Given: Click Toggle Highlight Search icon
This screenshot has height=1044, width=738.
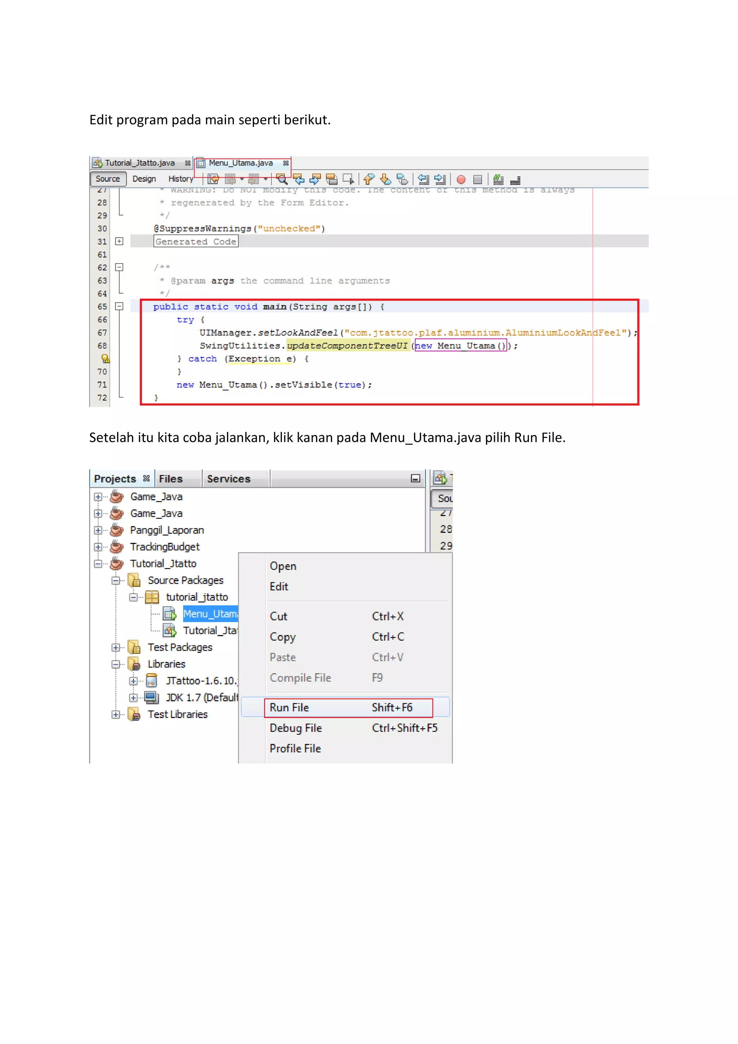Looking at the screenshot, I should point(332,179).
